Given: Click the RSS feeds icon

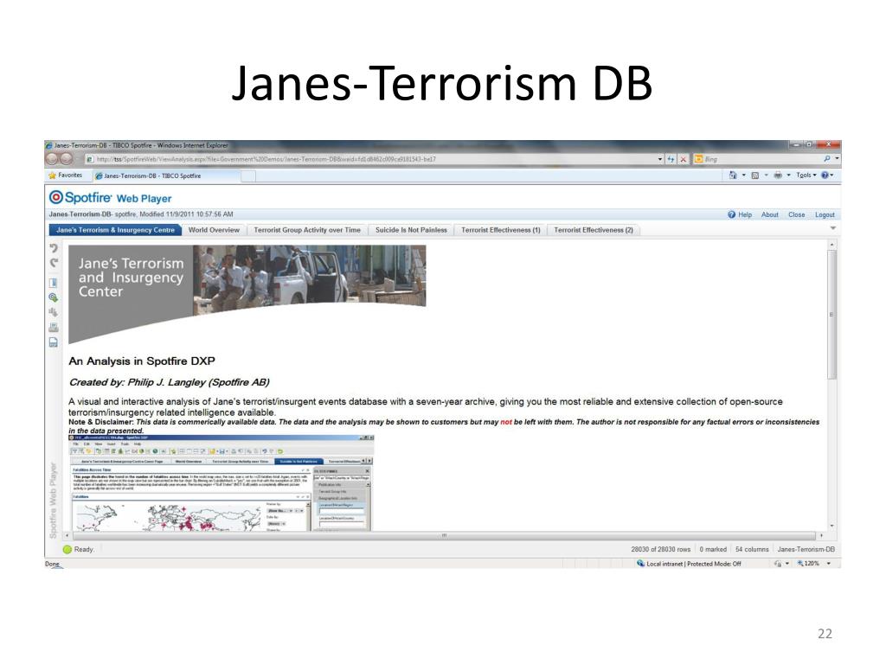Looking at the screenshot, I should tap(754, 175).
